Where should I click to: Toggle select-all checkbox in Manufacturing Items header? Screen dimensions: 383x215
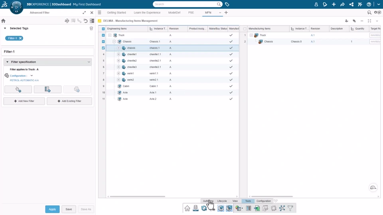tap(245, 29)
